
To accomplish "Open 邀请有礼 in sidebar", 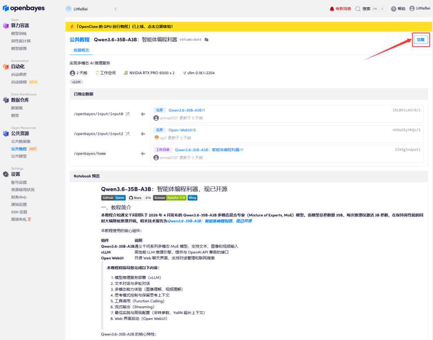I will [x=21, y=219].
